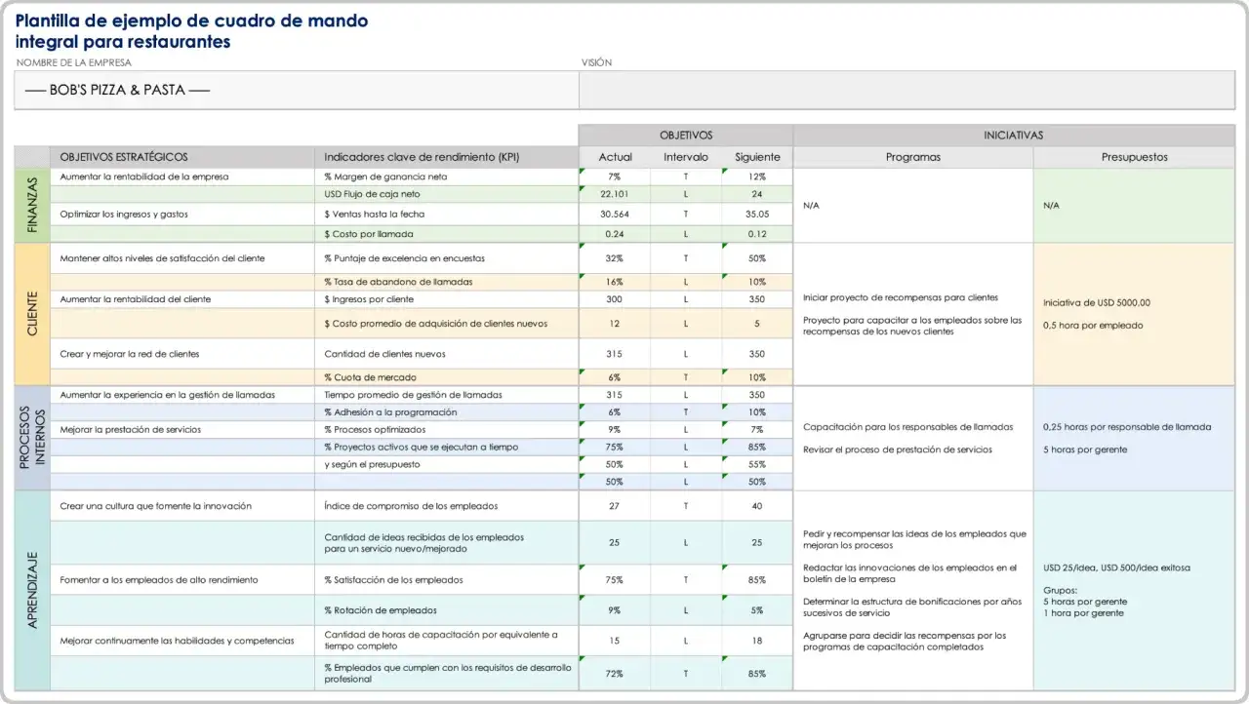Viewport: 1249px width, 704px height.
Task: Select 'Aumentar la experiencia en la gestión de llamadas'
Action: 168,395
